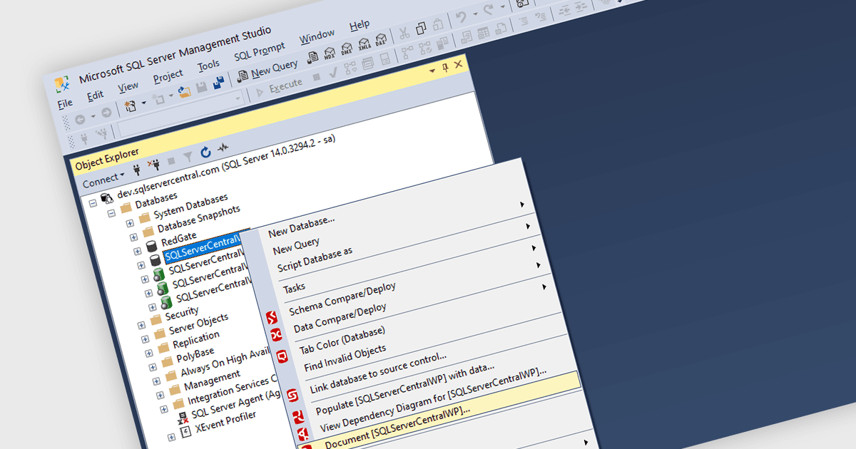
Task: Open the Edit menu
Action: coord(96,95)
